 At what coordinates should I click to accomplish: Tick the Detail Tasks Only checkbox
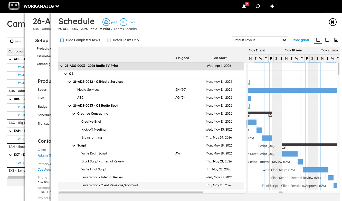click(109, 40)
